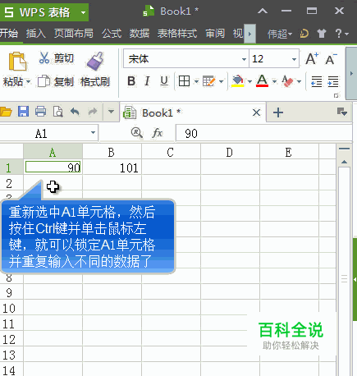Open the font name dropdown

[x=244, y=59]
